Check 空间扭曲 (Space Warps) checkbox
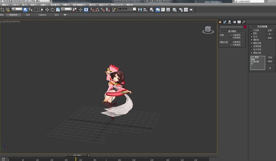 [252, 46]
